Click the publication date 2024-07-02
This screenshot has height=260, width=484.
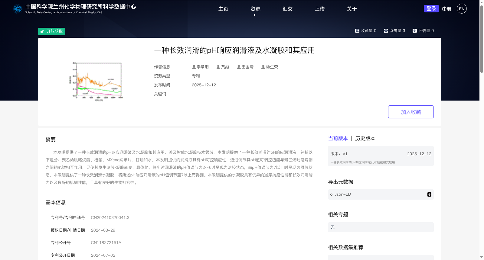click(103, 255)
